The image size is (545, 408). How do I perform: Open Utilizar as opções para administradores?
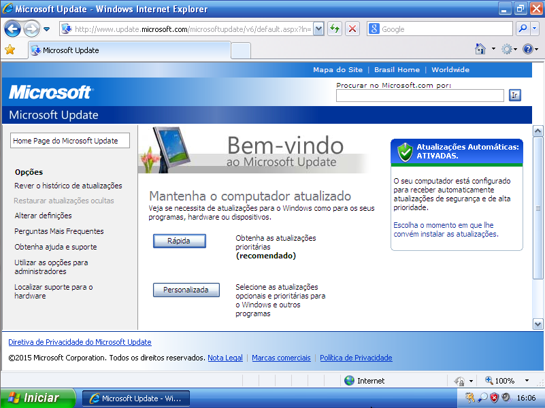point(51,267)
